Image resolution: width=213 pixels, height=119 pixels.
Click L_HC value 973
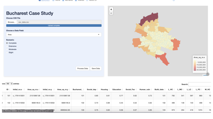click(x=173, y=110)
